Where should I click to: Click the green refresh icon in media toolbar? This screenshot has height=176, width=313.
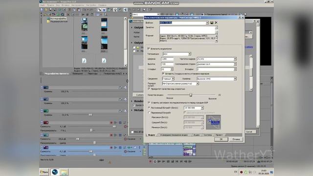point(58,15)
